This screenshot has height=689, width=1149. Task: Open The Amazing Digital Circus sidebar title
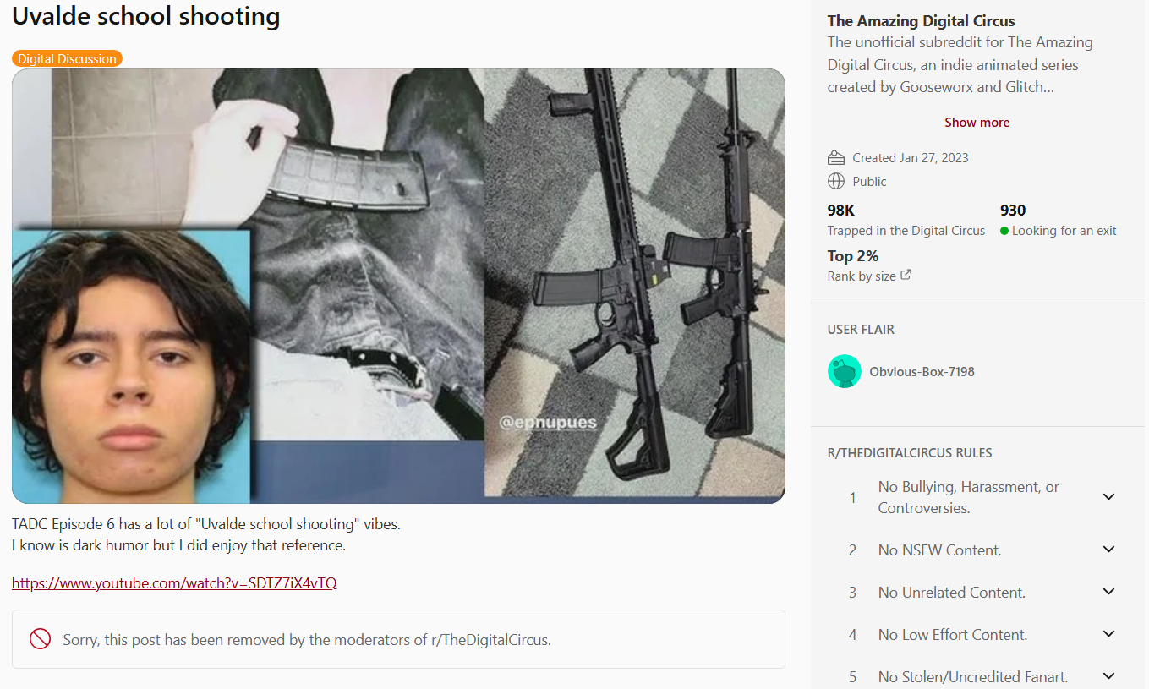point(921,21)
